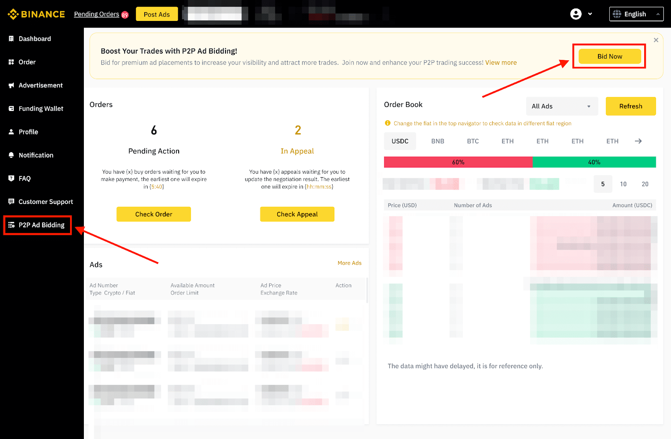671x439 pixels.
Task: Switch to the 20 rows view
Action: click(x=645, y=184)
